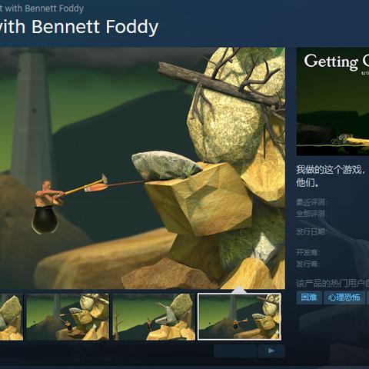Viewport: 369px width, 369px height.
Task: Click the 该产品的热门用户 tags heading
Action: pos(333,284)
